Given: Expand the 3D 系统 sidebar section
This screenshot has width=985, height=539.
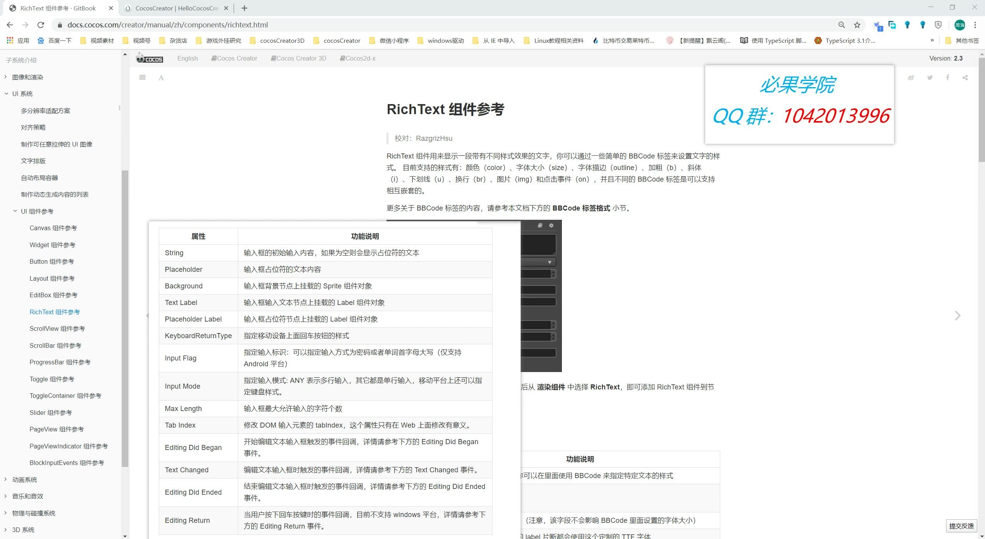Looking at the screenshot, I should [23, 530].
